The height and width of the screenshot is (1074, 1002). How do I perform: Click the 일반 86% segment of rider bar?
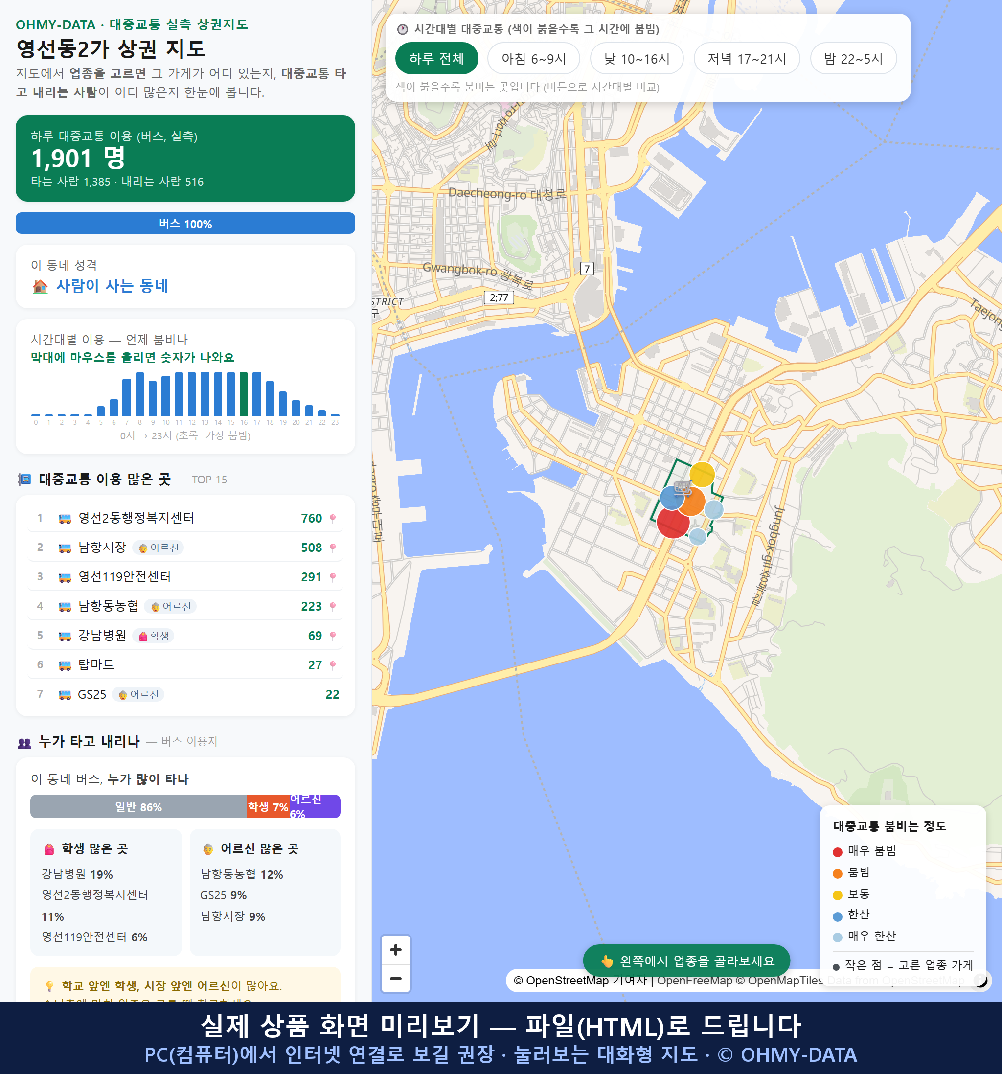click(x=138, y=806)
